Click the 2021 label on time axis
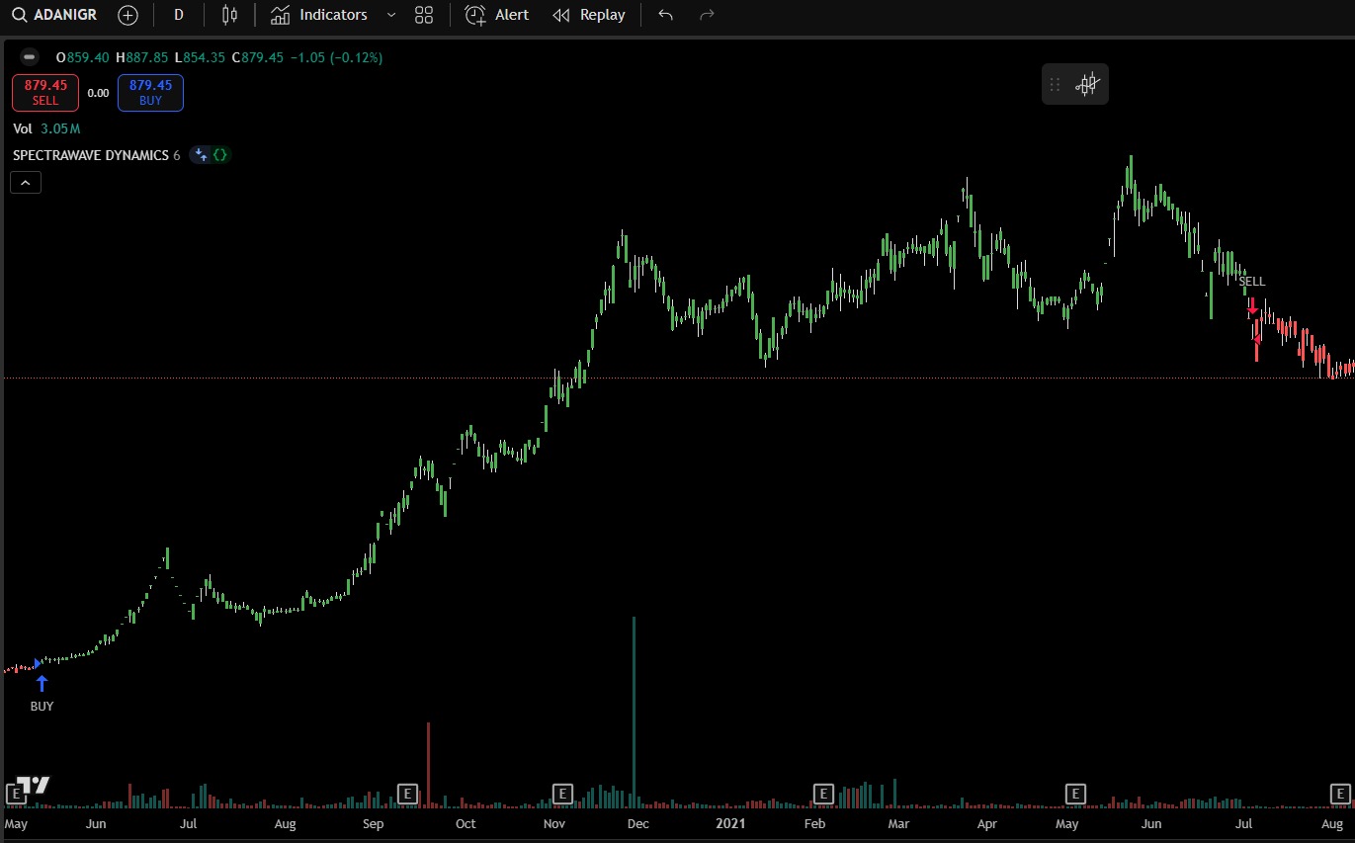 pos(730,823)
